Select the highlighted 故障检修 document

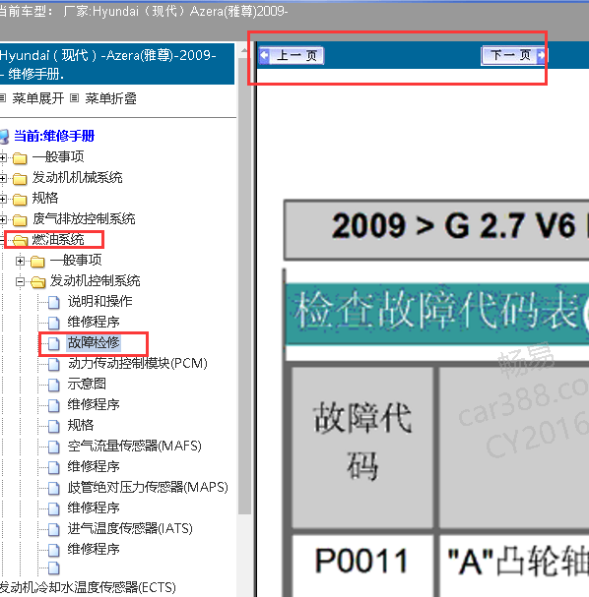pos(94,342)
